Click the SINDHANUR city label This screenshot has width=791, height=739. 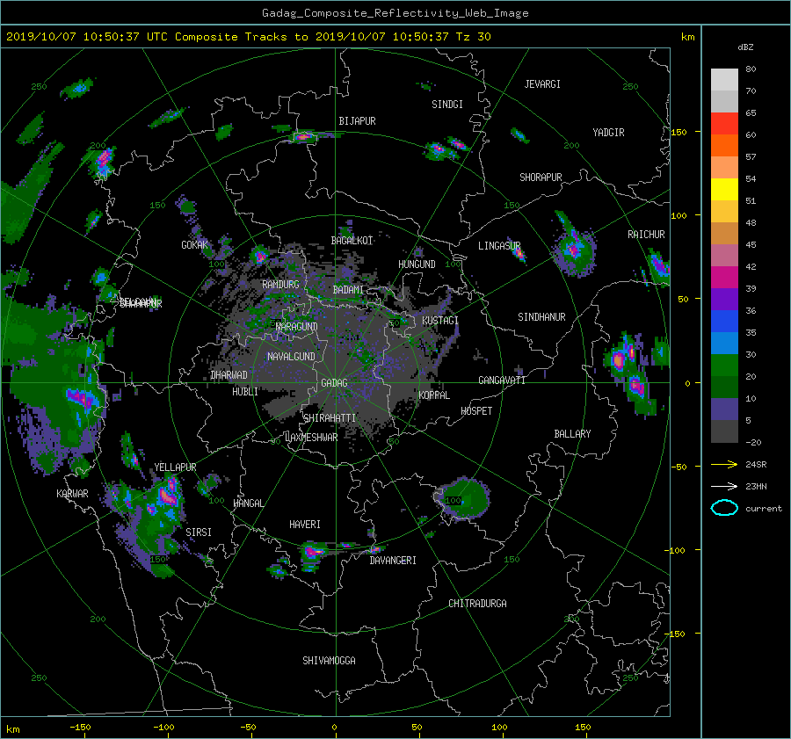pos(541,317)
